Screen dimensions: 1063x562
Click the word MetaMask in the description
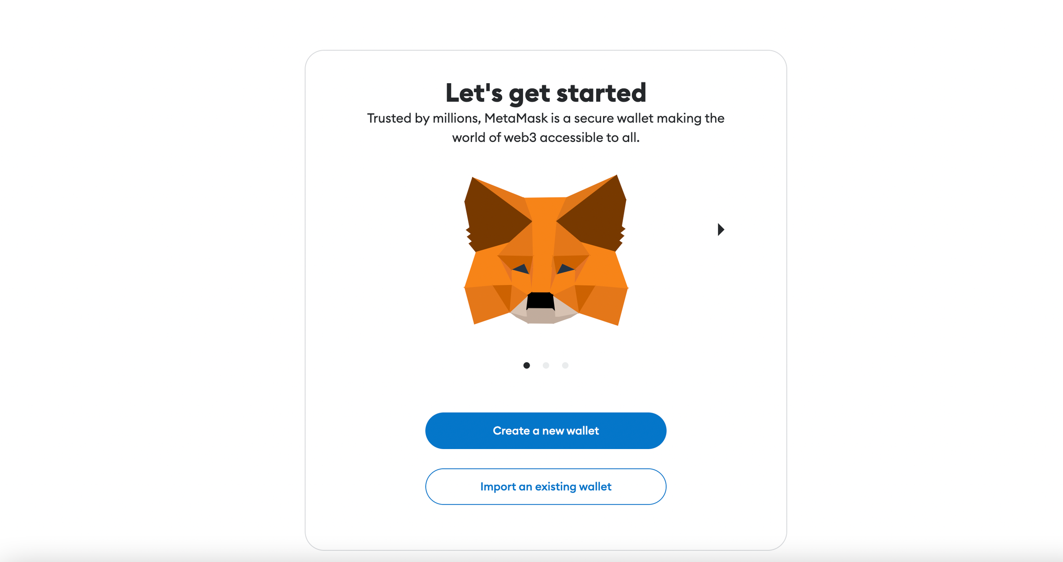click(516, 118)
